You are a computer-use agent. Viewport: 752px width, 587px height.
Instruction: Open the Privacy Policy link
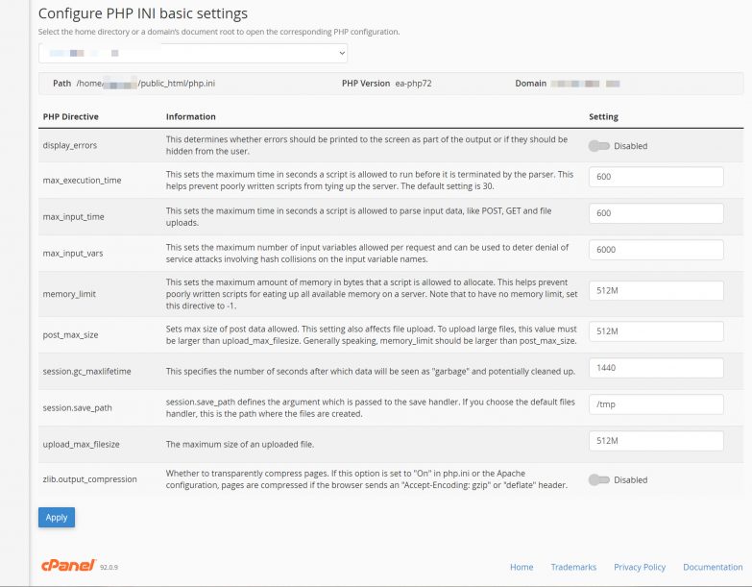point(640,567)
